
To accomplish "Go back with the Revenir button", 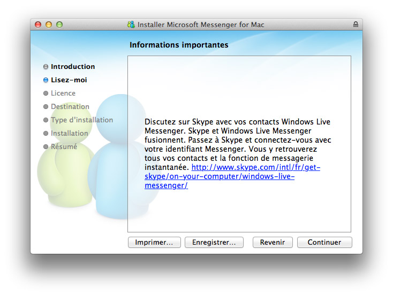I will (x=273, y=242).
